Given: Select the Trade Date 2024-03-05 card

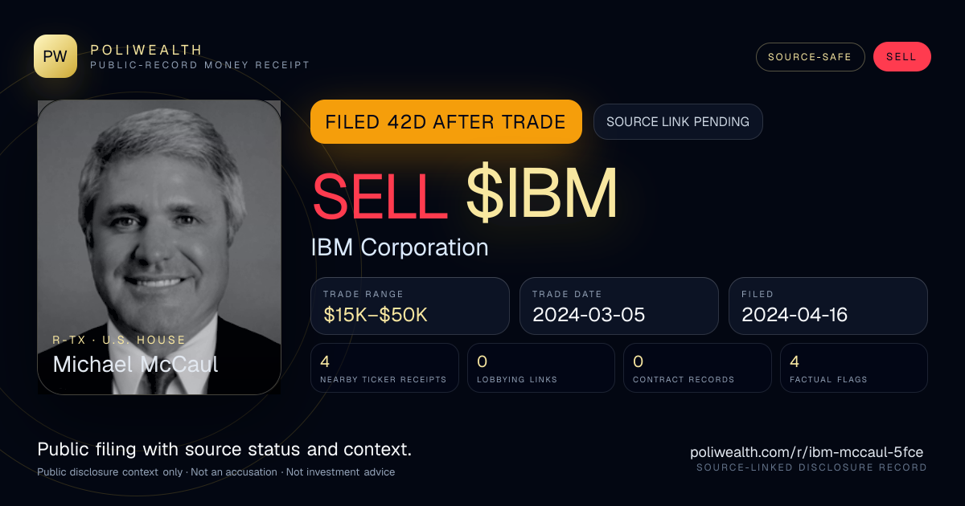Looking at the screenshot, I should coord(619,306).
